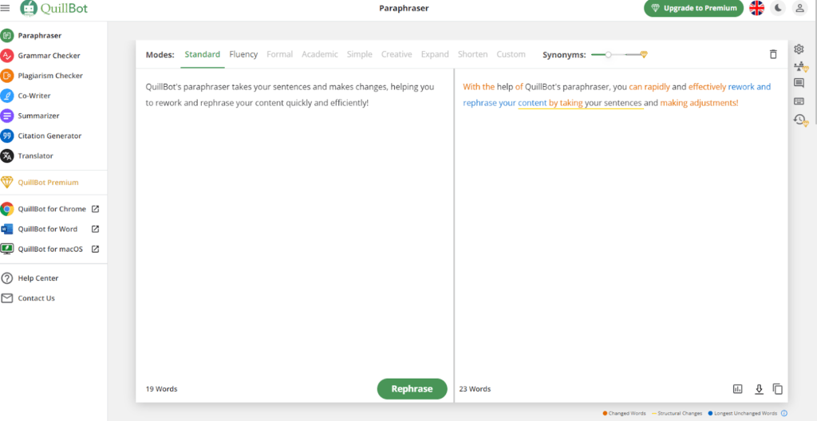The width and height of the screenshot is (817, 421).
Task: Toggle dark mode moon icon
Action: pyautogui.click(x=778, y=8)
